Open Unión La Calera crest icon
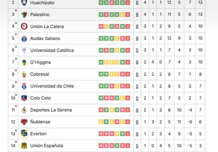 [24, 27]
